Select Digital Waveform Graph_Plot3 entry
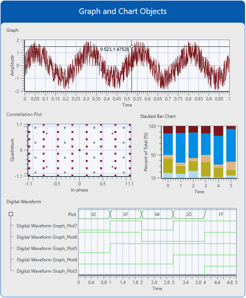246x298 pixels. [47, 271]
